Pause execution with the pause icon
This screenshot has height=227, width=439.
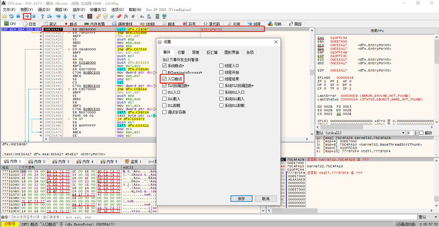[x=34, y=16]
